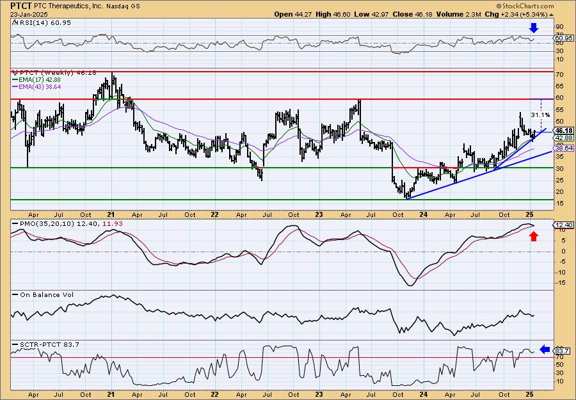Click the 65 label on price axis
This screenshot has height=400, width=576.
tap(561, 86)
